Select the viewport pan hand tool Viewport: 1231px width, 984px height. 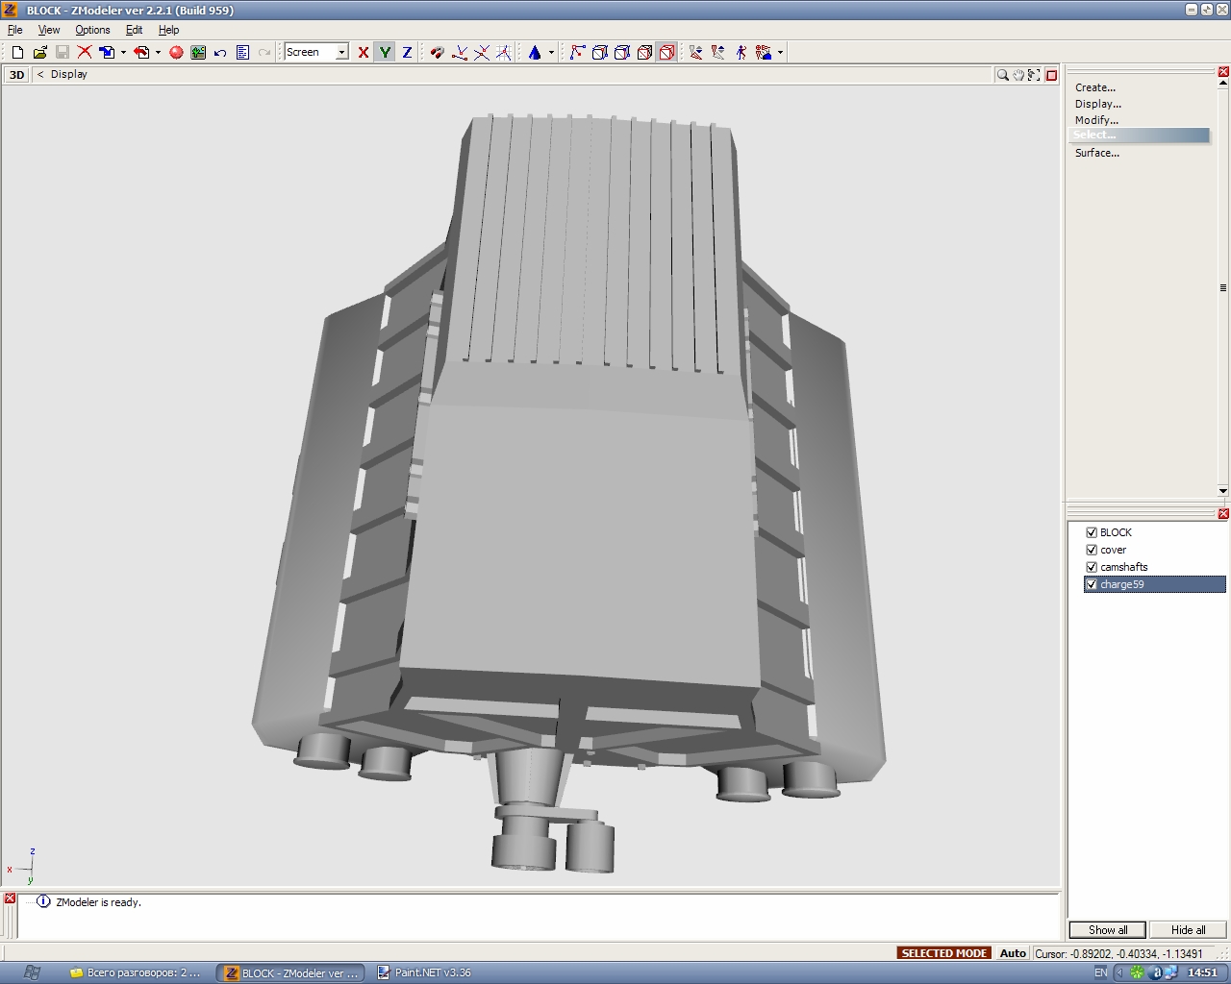(1018, 75)
